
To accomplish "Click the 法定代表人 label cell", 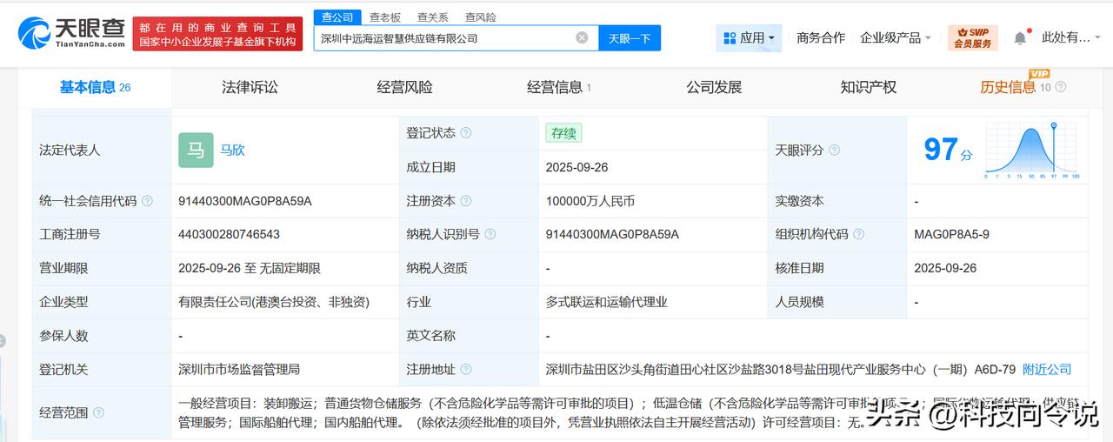I will point(102,150).
